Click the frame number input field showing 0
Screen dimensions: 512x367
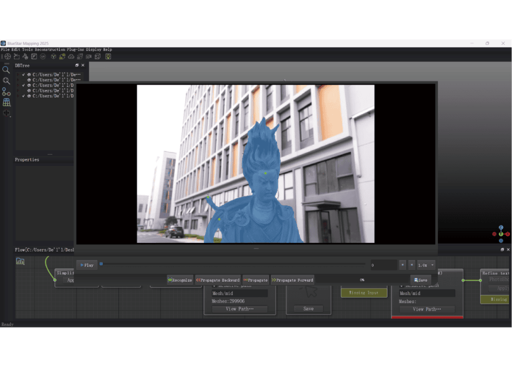pyautogui.click(x=383, y=265)
